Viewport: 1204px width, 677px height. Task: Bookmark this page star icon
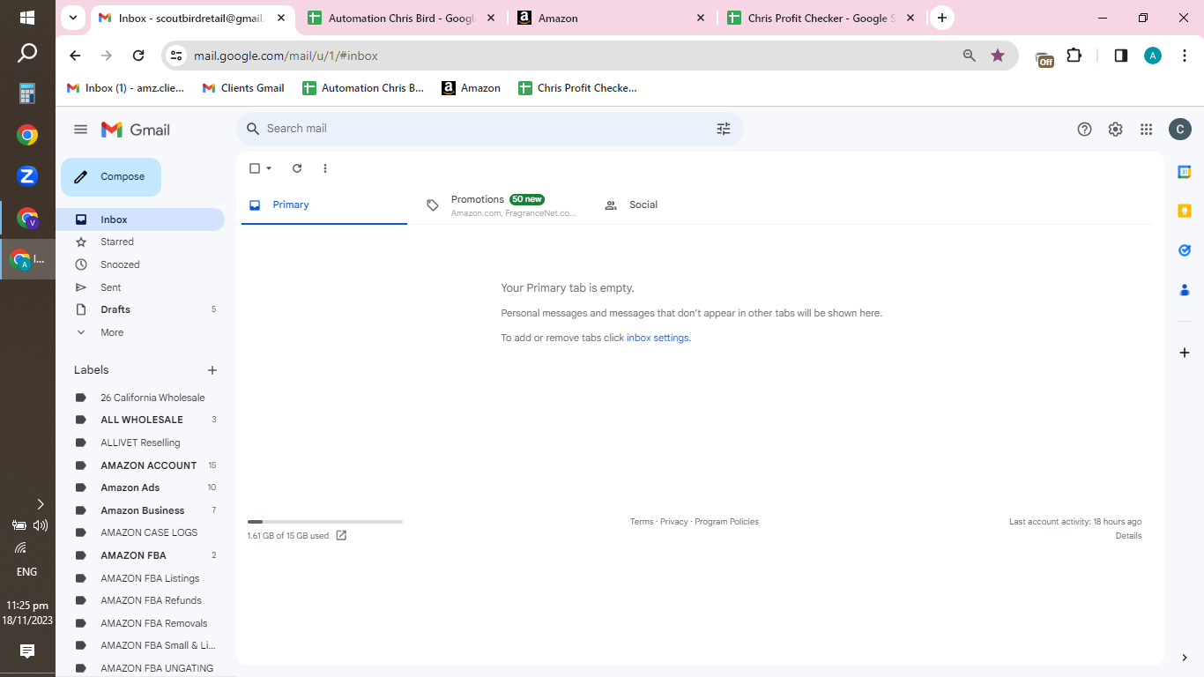coord(998,56)
